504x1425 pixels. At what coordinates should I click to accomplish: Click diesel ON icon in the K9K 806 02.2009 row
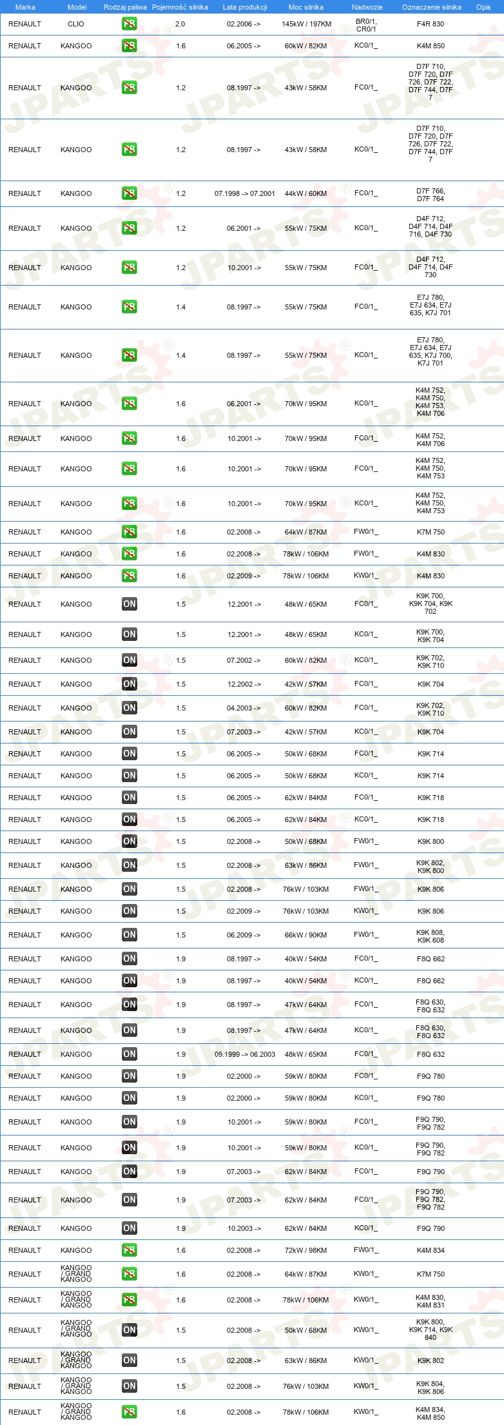(x=129, y=911)
